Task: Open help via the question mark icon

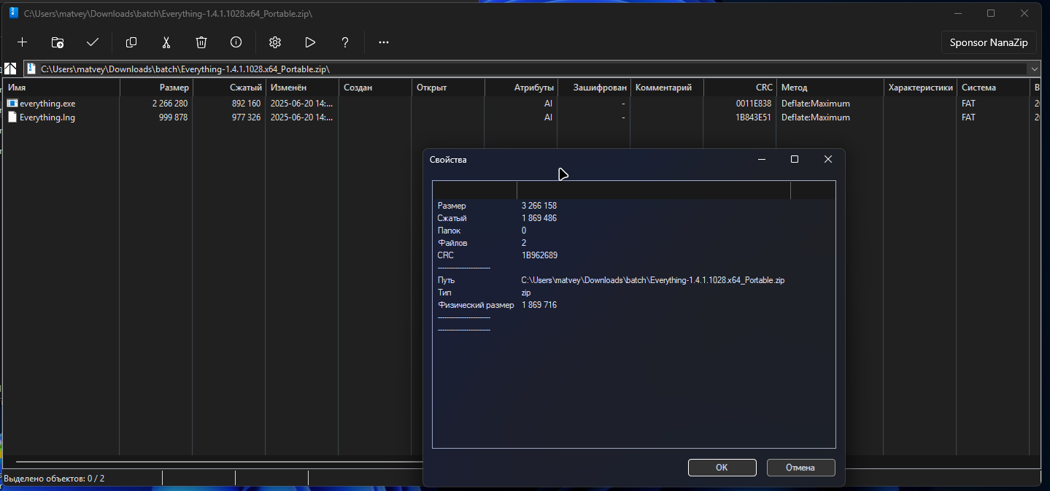Action: (345, 42)
